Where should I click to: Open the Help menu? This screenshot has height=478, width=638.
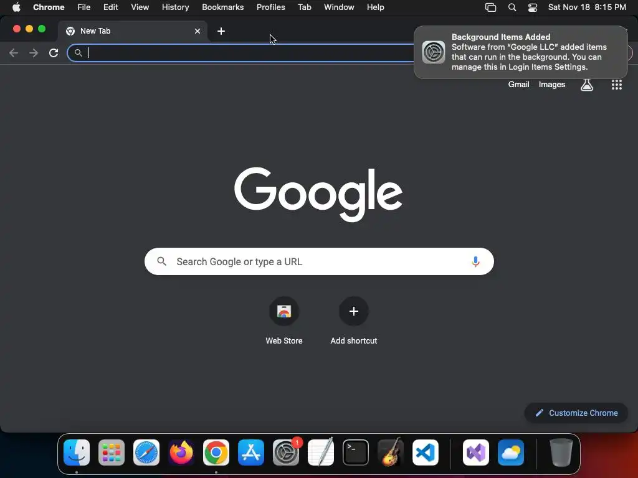pos(375,7)
